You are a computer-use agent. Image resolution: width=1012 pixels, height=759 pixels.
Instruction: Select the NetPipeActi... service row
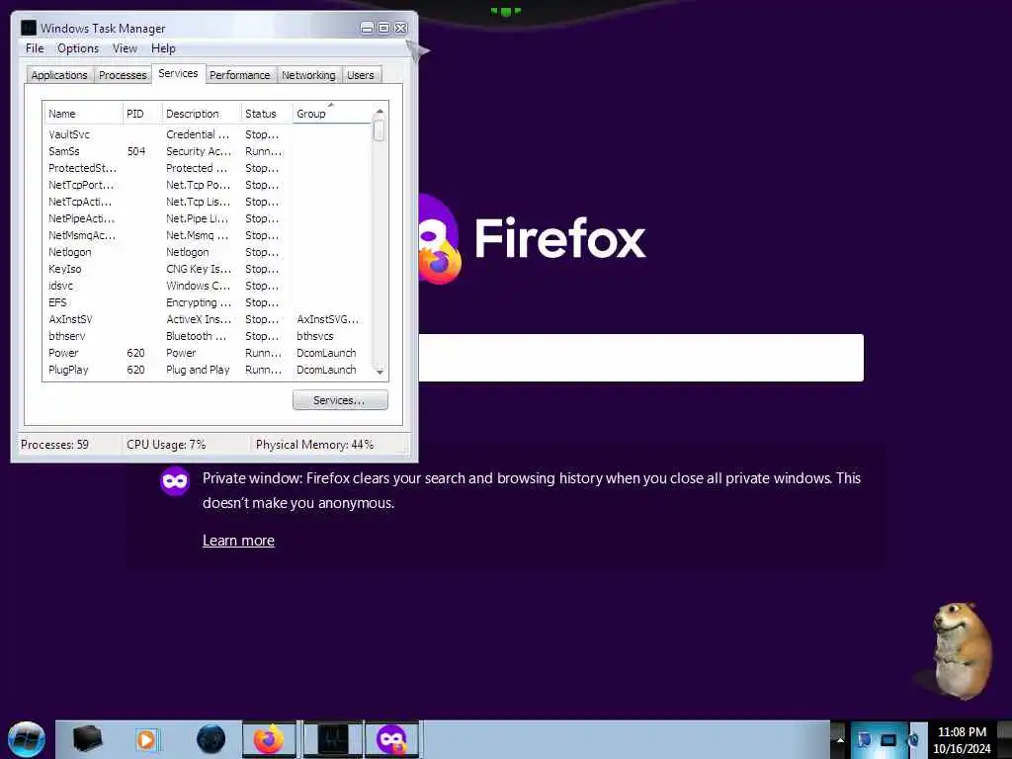208,218
